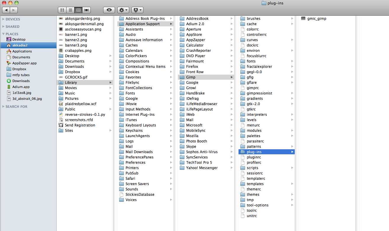The height and width of the screenshot is (231, 389).
Task: Open the plug-ins folder row
Action: click(267, 152)
